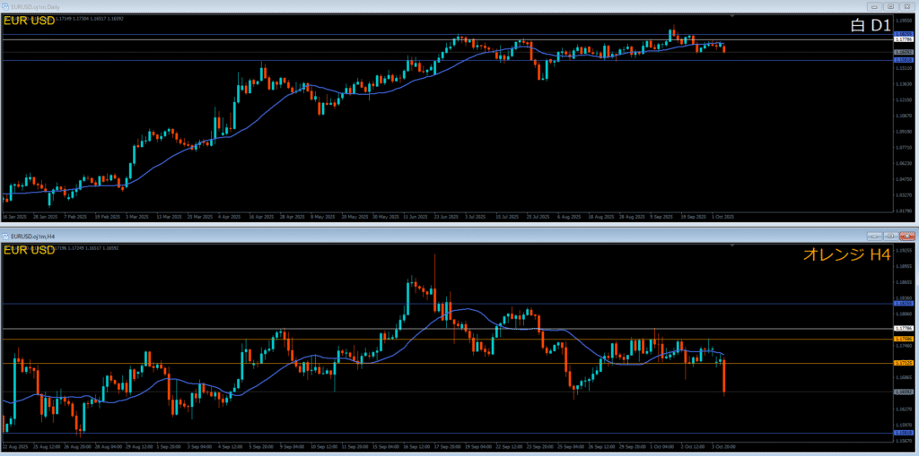919x456 pixels.
Task: Click the 1.16270 level on H4 price axis
Action: (903, 409)
